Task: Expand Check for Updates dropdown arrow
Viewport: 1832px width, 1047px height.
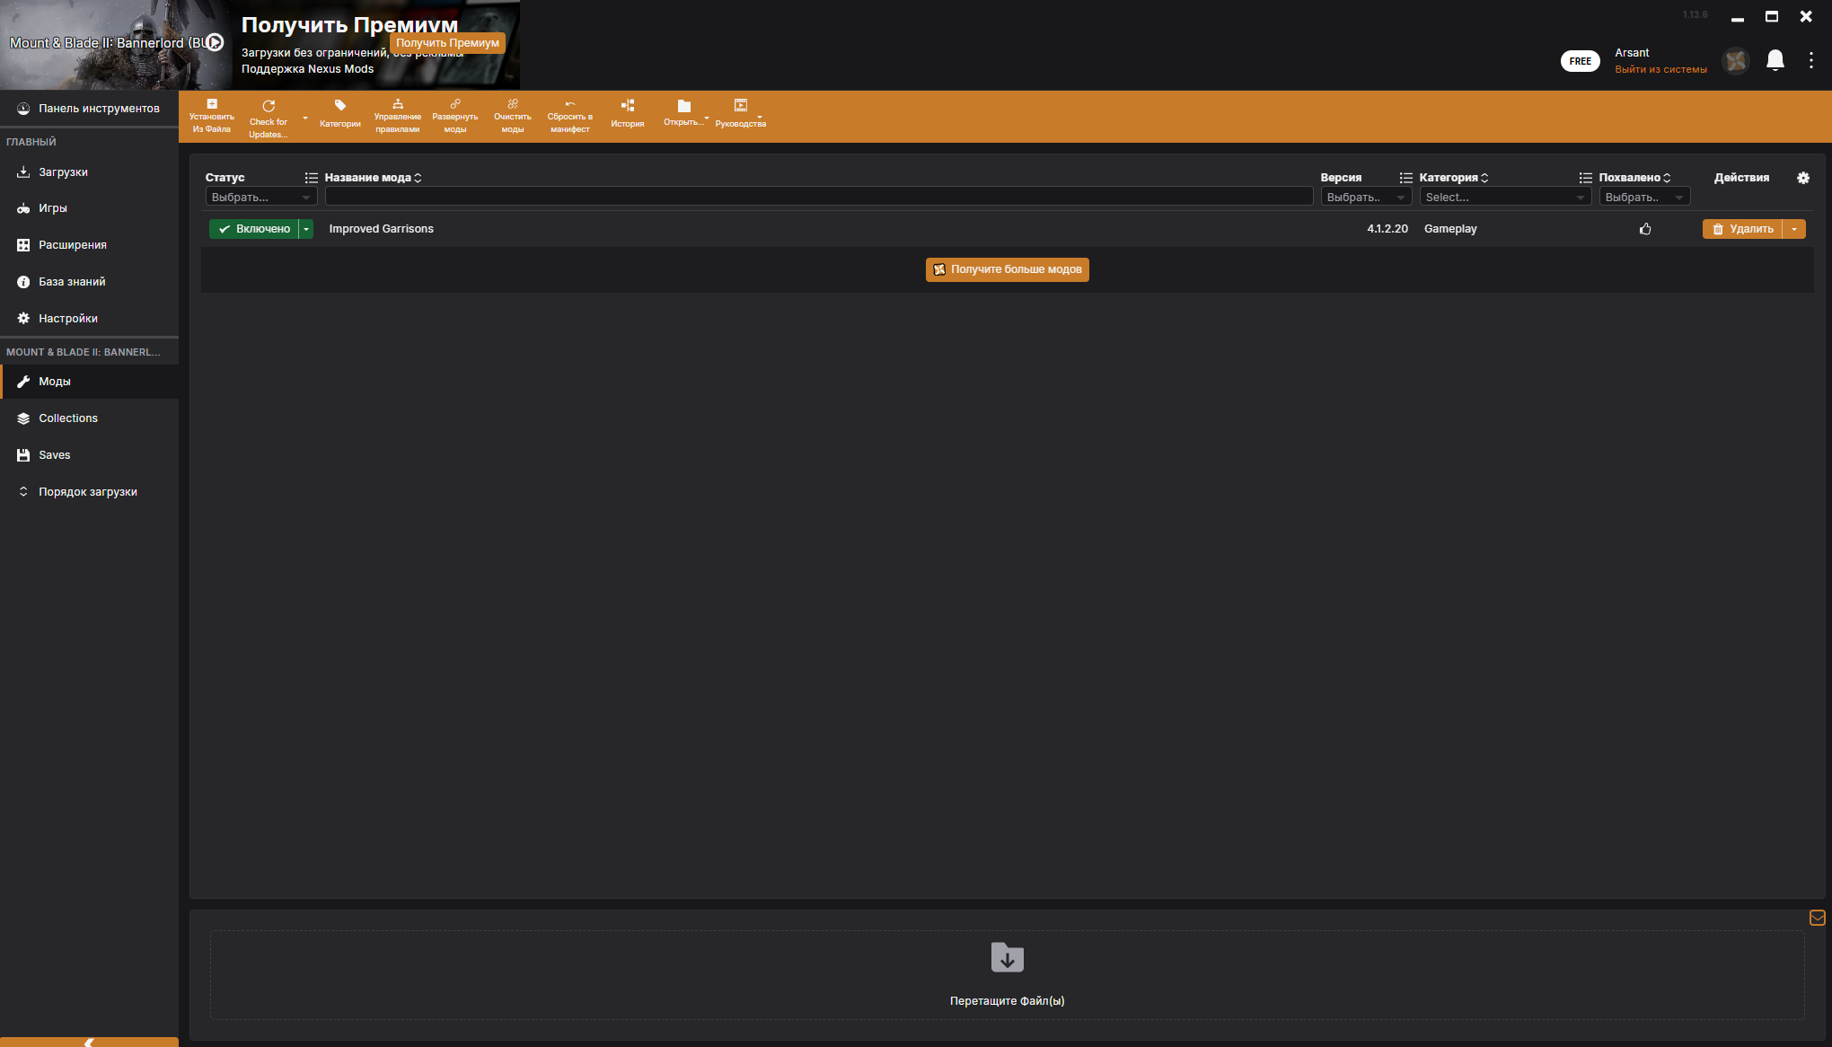Action: pos(305,118)
